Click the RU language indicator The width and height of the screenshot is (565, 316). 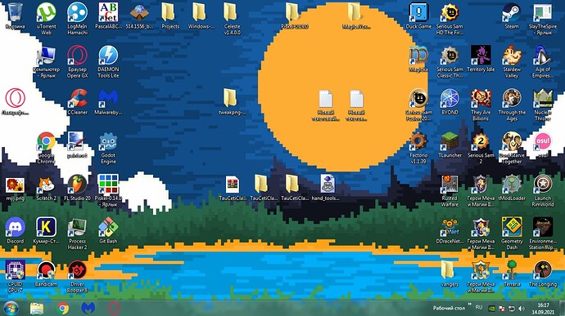click(478, 307)
